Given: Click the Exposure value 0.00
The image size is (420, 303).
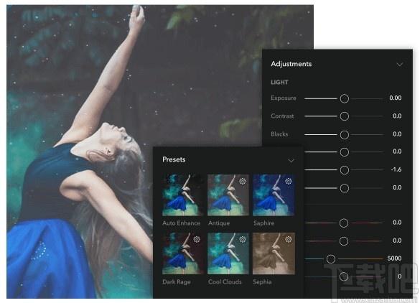Looking at the screenshot, I should click(x=396, y=98).
